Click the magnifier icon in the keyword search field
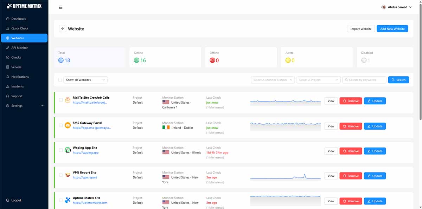The image size is (422, 209). click(346, 80)
